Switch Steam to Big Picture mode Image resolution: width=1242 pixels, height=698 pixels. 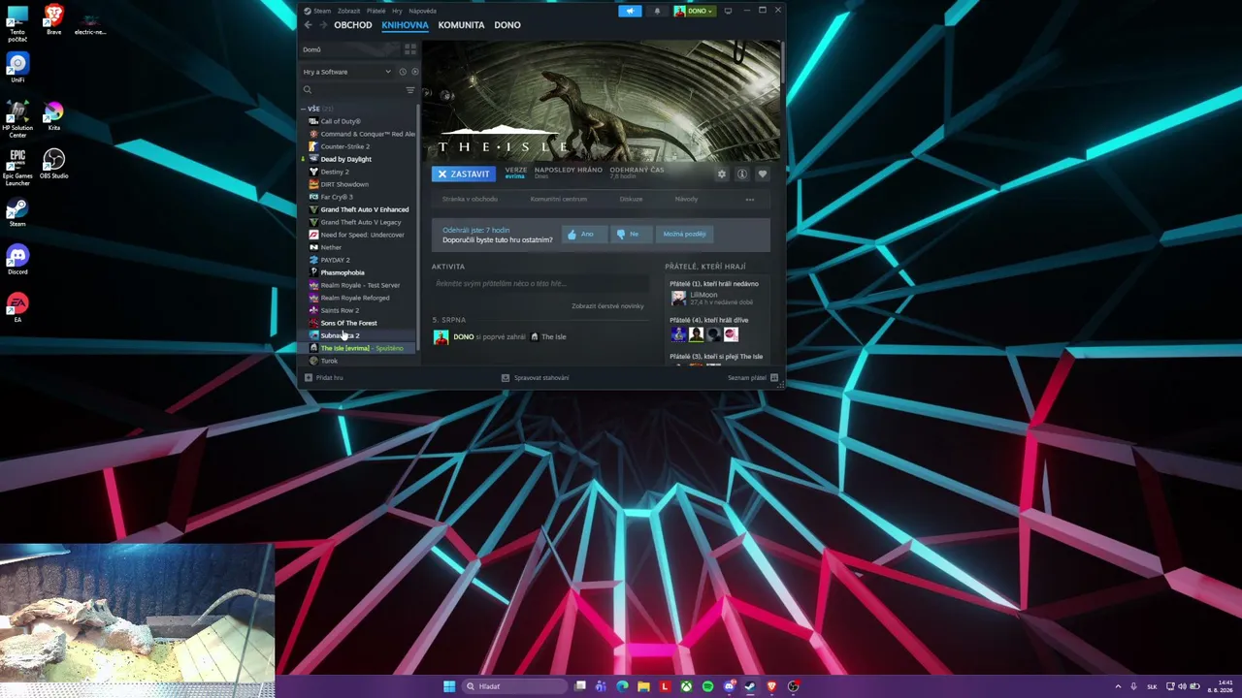[x=728, y=11]
